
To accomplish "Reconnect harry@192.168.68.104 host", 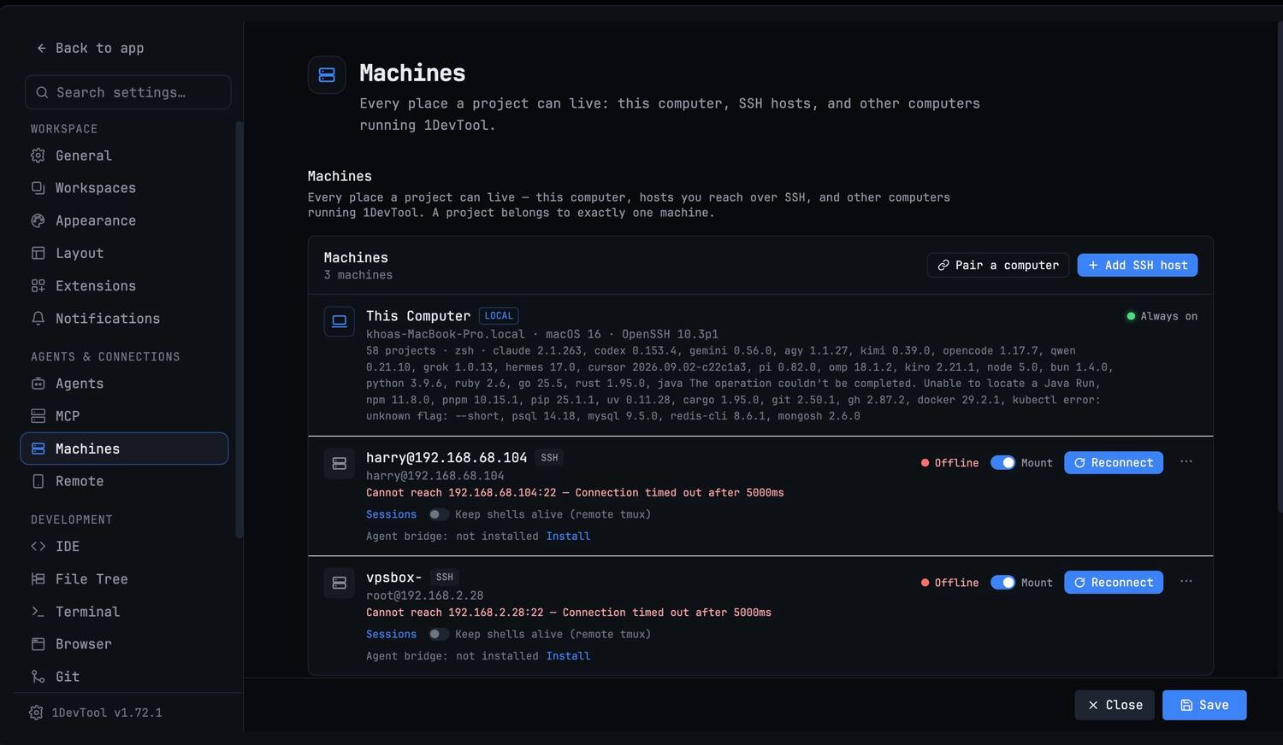I will pos(1114,462).
